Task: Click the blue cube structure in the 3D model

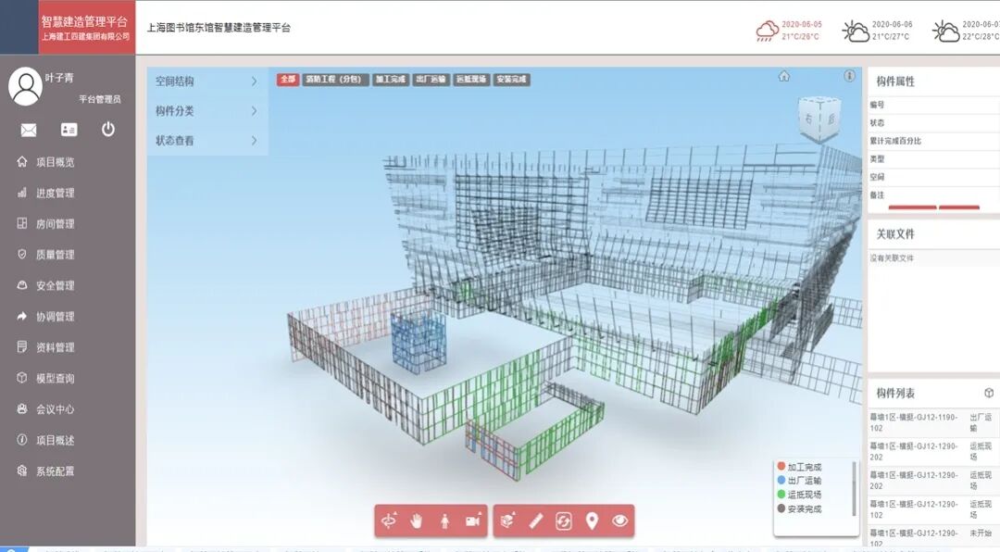Action: 418,342
